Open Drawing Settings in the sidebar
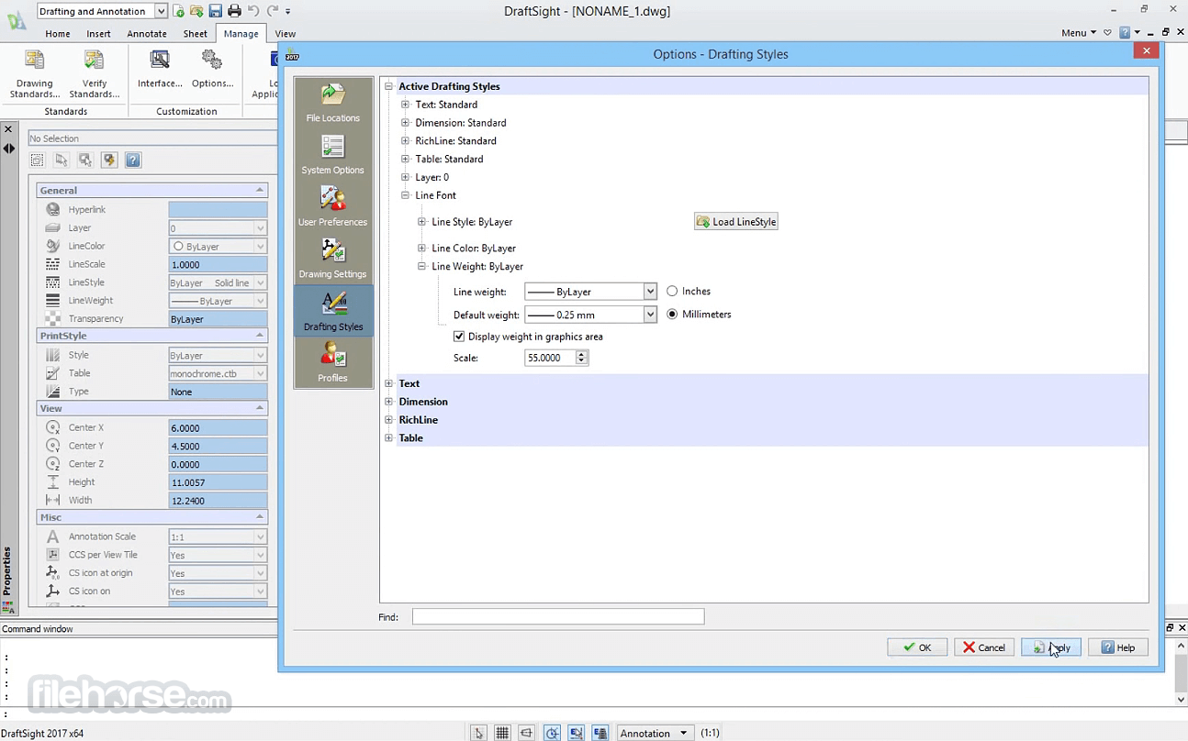1188x741 pixels. tap(332, 259)
